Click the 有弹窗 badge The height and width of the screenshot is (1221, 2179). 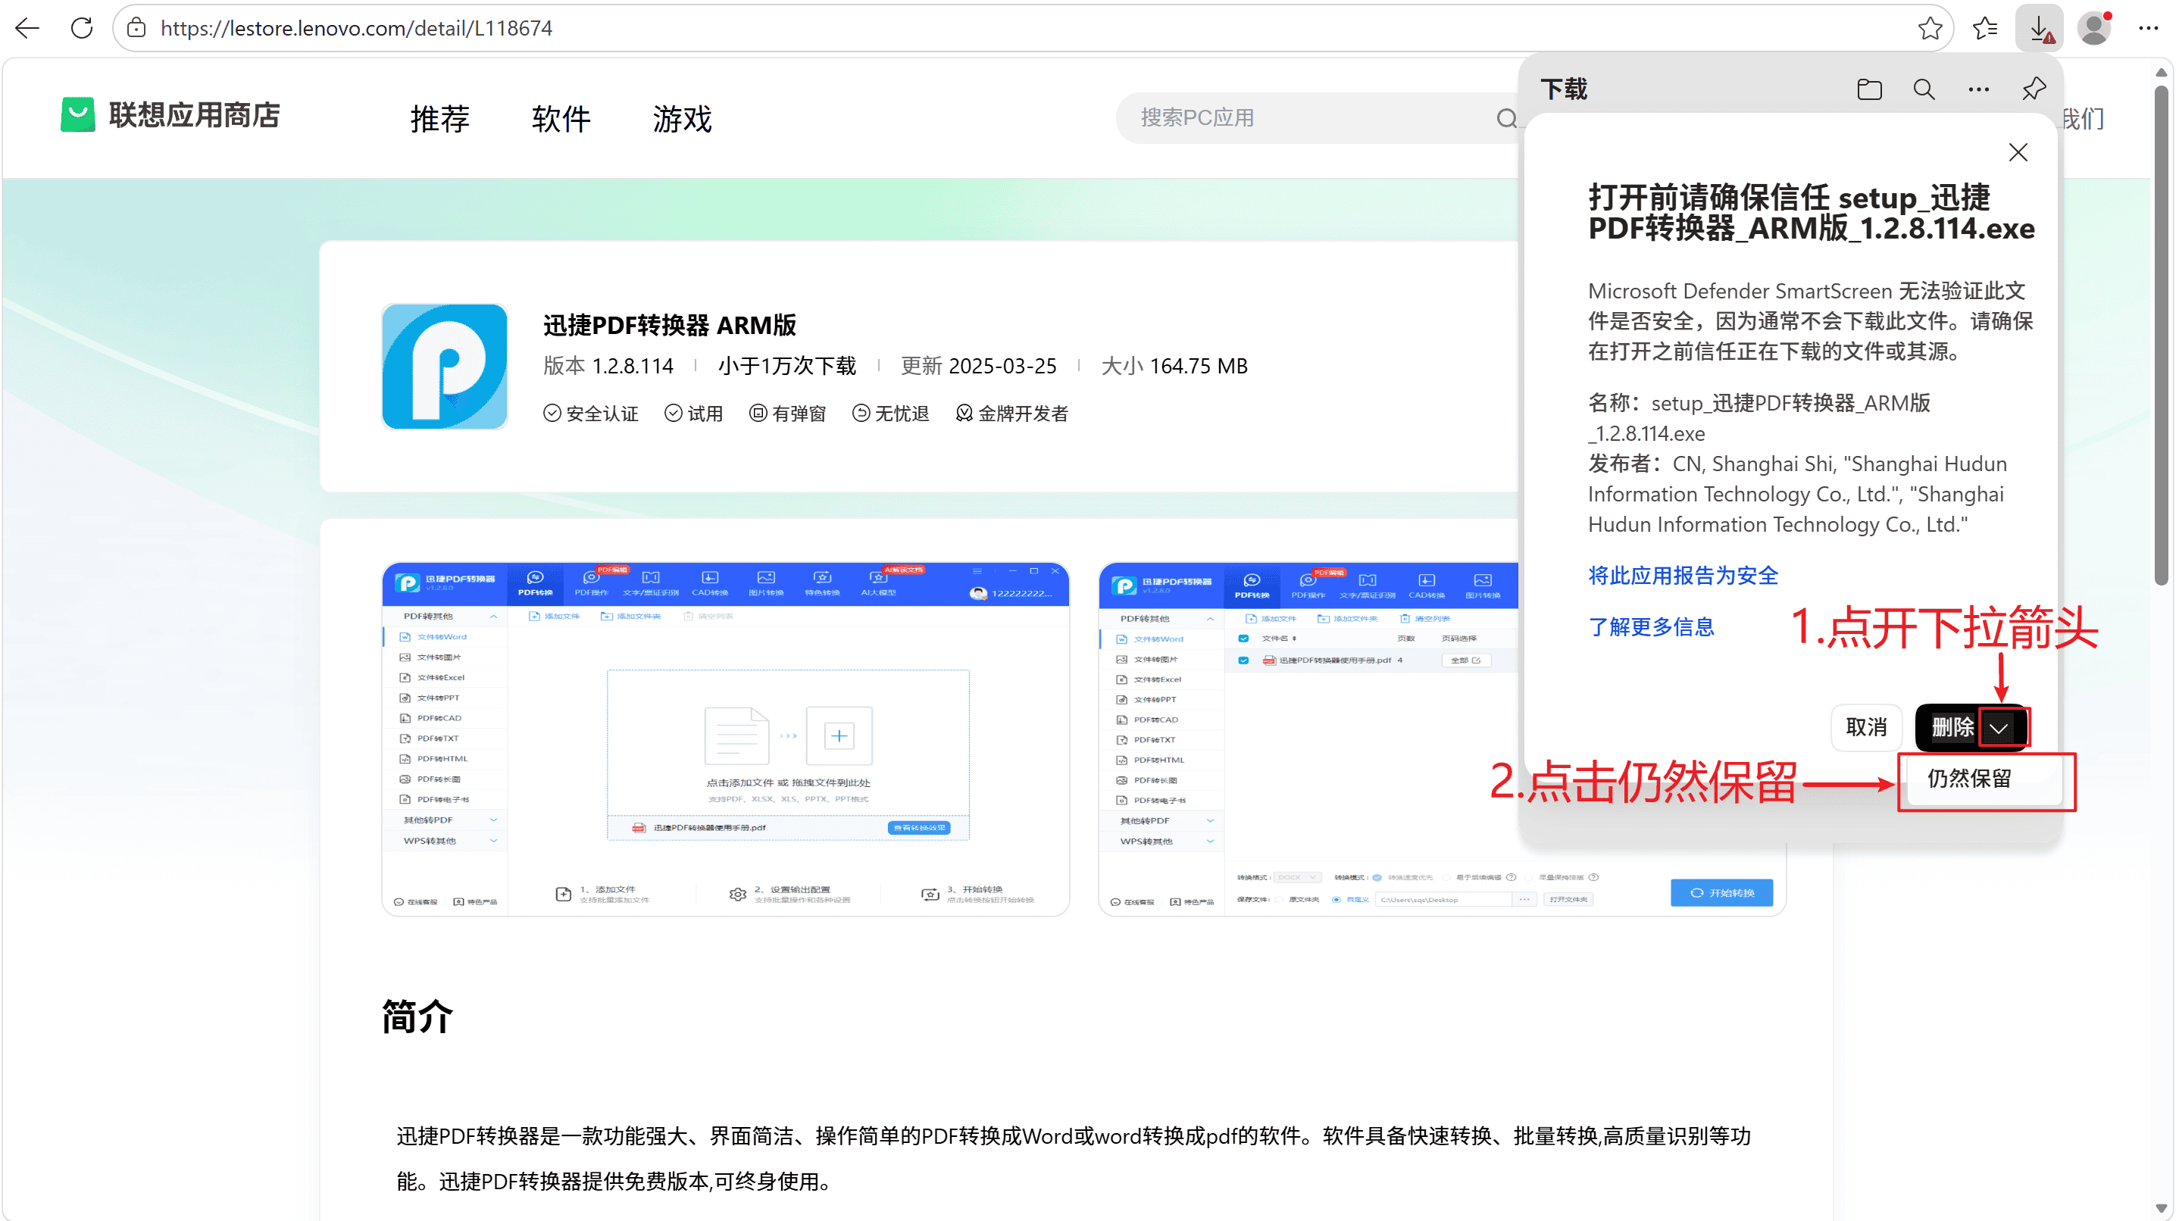point(787,414)
